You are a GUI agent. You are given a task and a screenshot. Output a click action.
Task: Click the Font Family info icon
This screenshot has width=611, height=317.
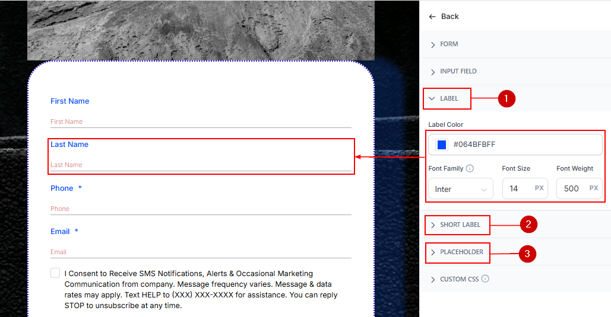(470, 168)
